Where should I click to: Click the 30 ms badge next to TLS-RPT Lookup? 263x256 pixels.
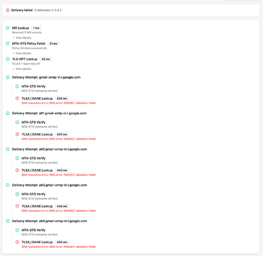pyautogui.click(x=46, y=59)
